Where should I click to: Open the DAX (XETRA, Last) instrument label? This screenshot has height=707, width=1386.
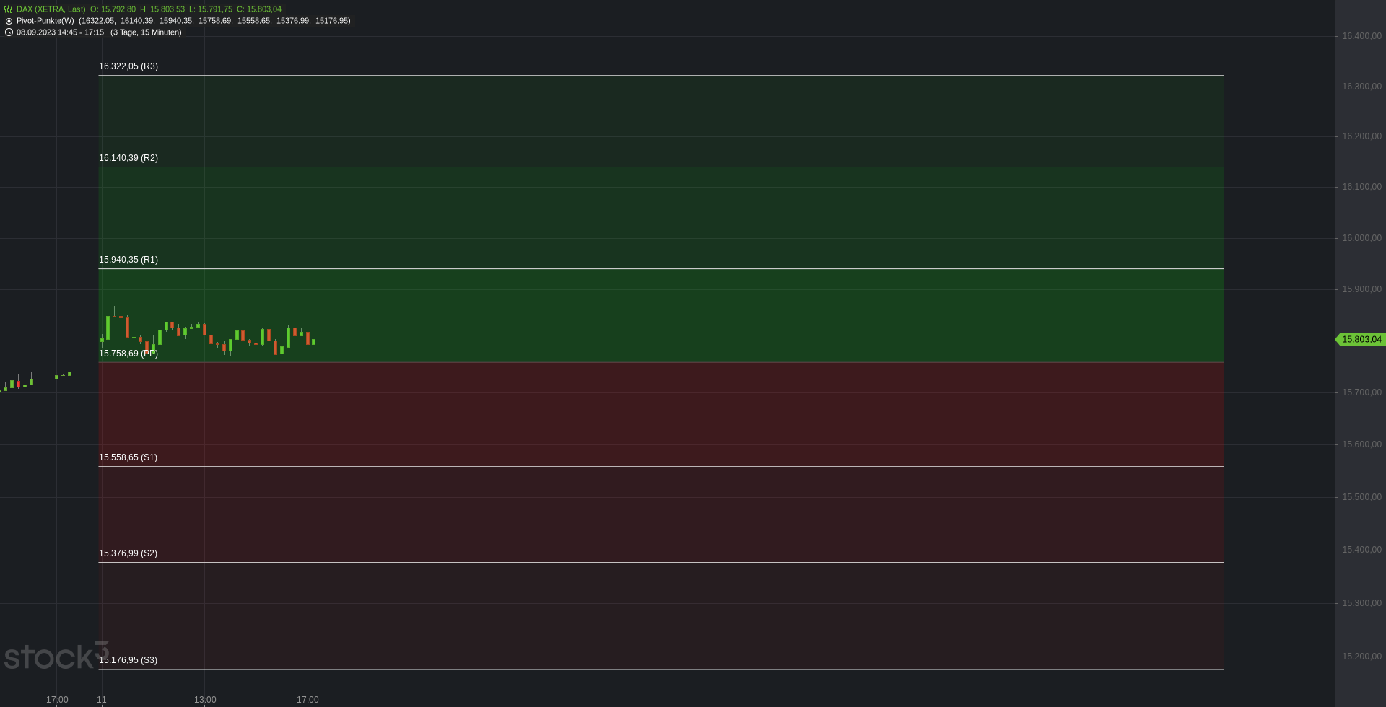(x=51, y=9)
